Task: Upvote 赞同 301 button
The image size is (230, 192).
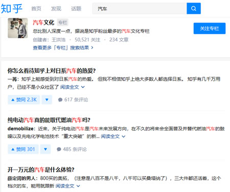Action: 23,149
